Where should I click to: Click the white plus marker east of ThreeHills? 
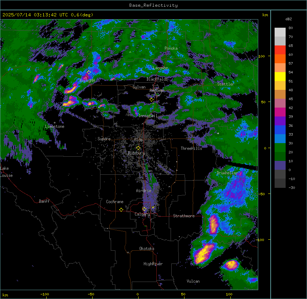[218, 133]
